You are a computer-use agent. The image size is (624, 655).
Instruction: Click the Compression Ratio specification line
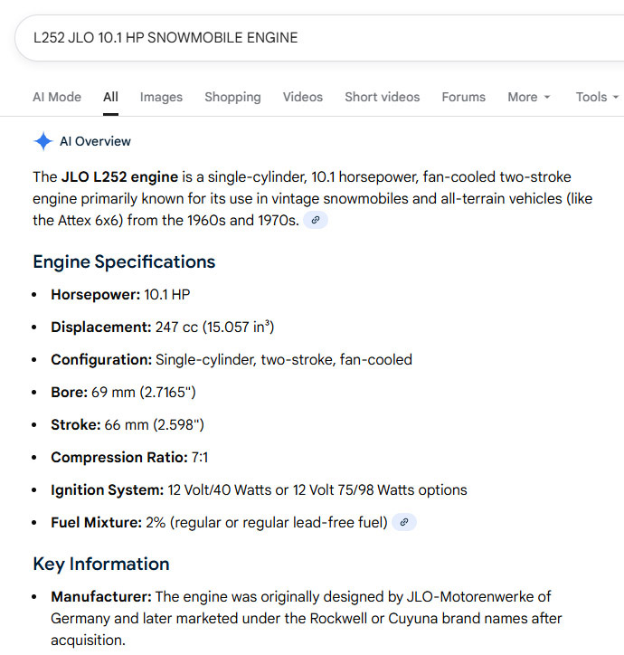(x=129, y=457)
